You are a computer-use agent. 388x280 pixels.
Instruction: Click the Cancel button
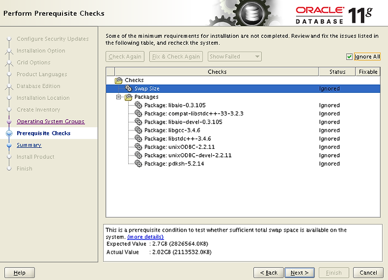click(x=368, y=272)
